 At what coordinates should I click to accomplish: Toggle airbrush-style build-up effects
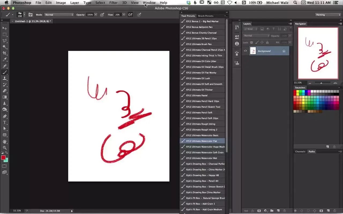130,15
